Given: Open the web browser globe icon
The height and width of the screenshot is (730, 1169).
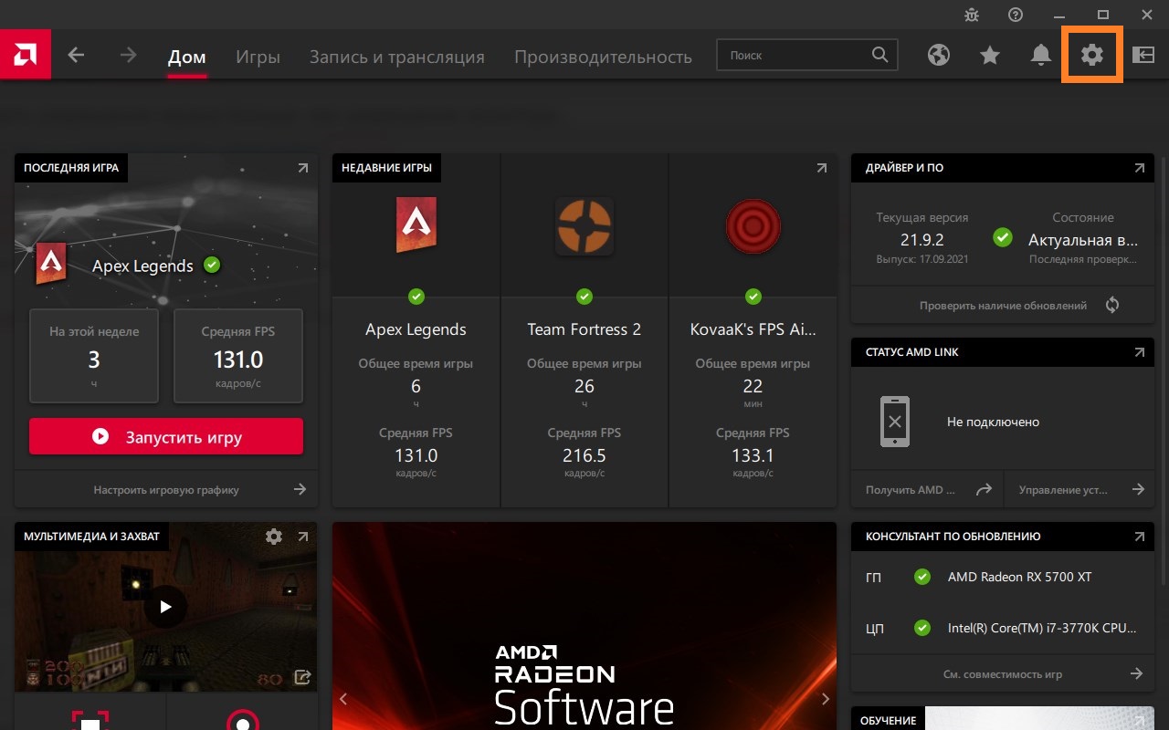Looking at the screenshot, I should [939, 56].
